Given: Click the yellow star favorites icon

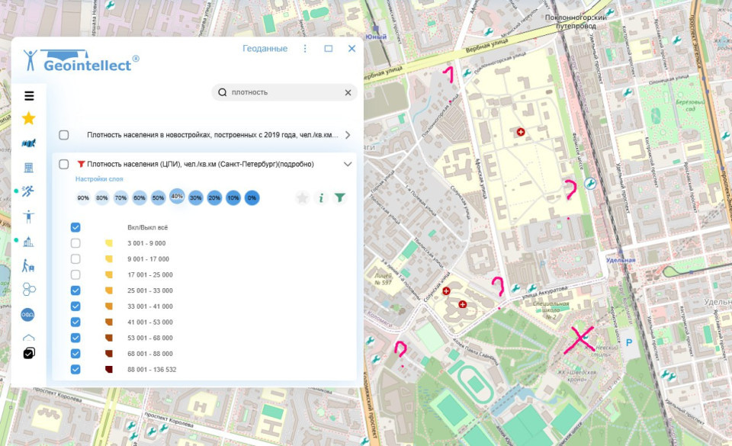Looking at the screenshot, I should [29, 118].
